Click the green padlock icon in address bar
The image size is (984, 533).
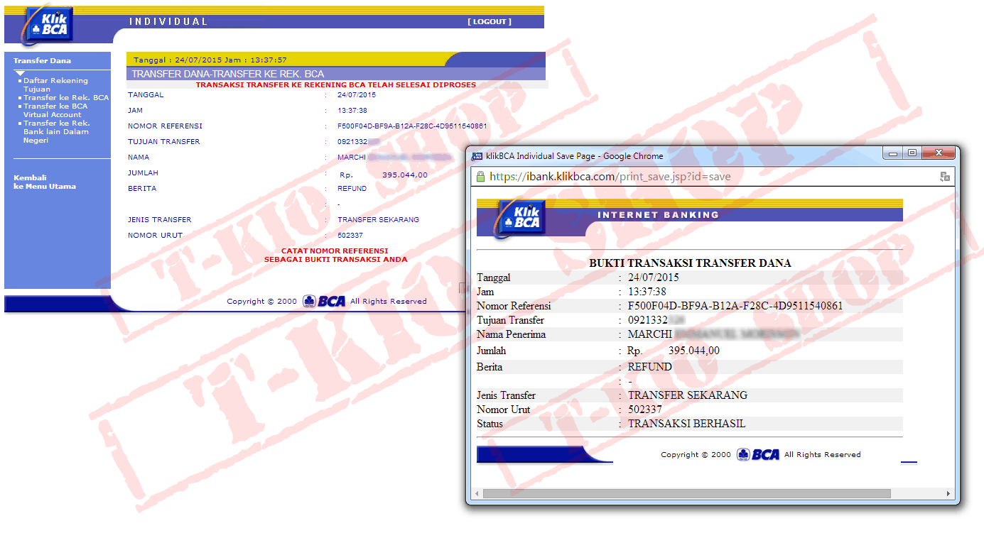481,177
